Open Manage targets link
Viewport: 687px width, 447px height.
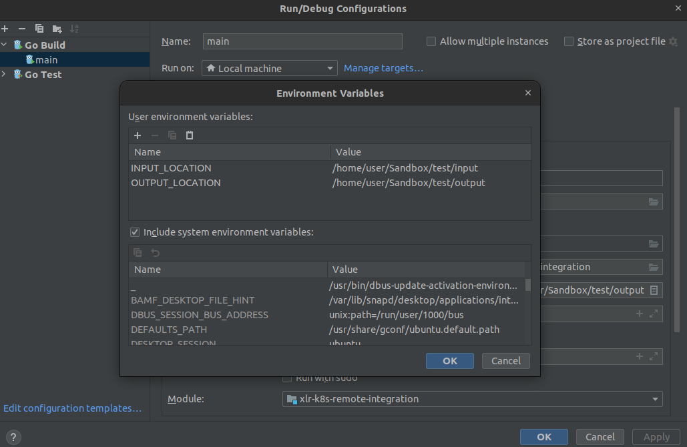tap(383, 68)
